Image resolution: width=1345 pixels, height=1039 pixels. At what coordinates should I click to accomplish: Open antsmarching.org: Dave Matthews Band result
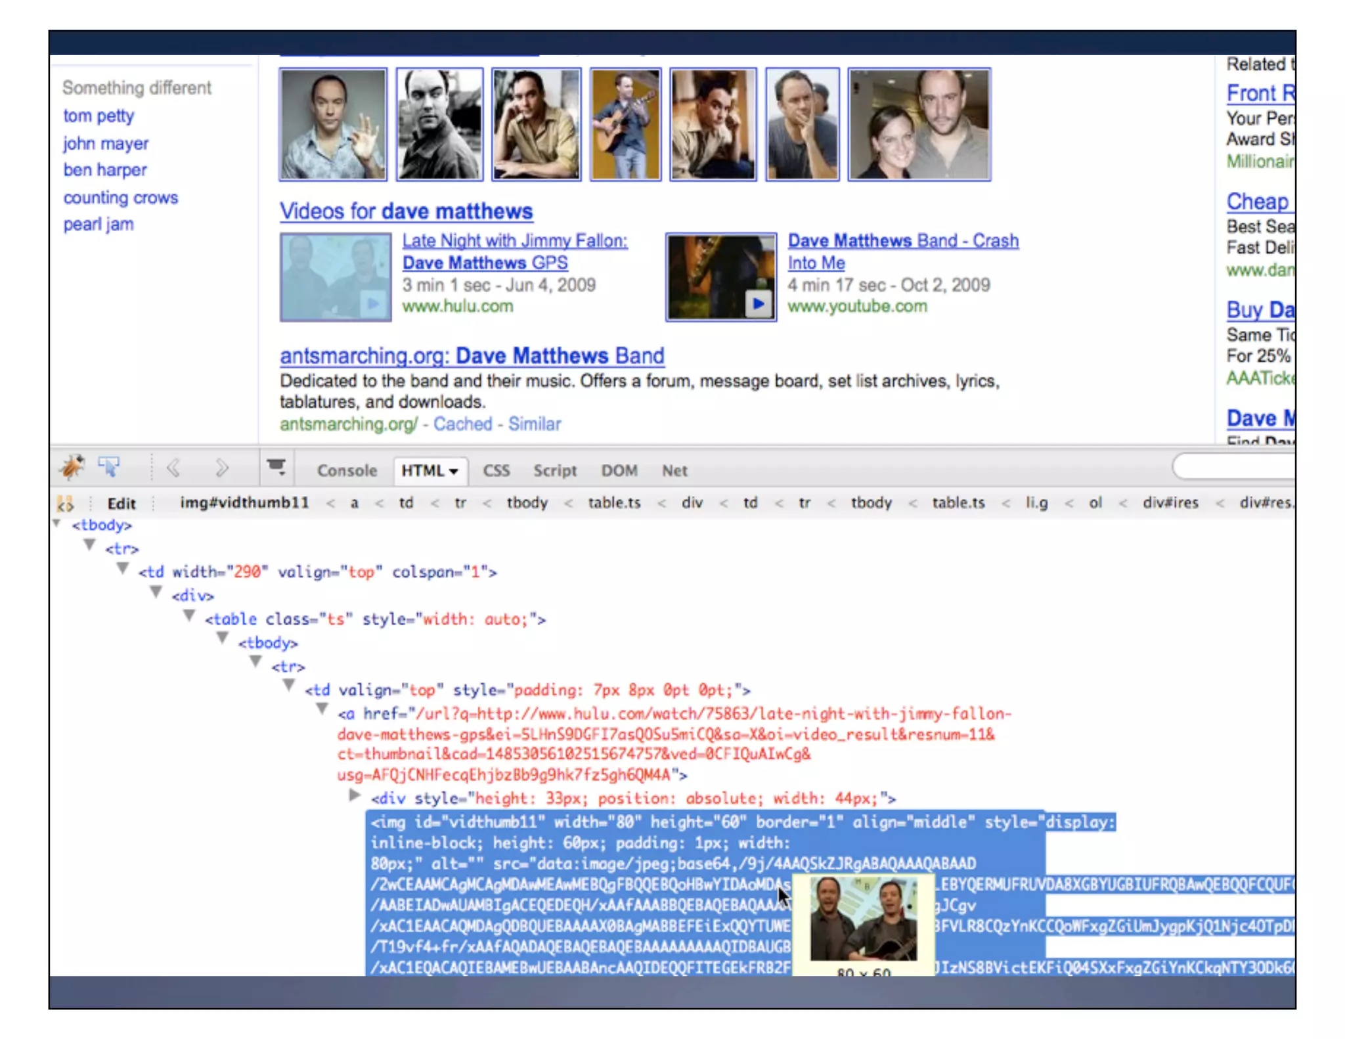472,356
